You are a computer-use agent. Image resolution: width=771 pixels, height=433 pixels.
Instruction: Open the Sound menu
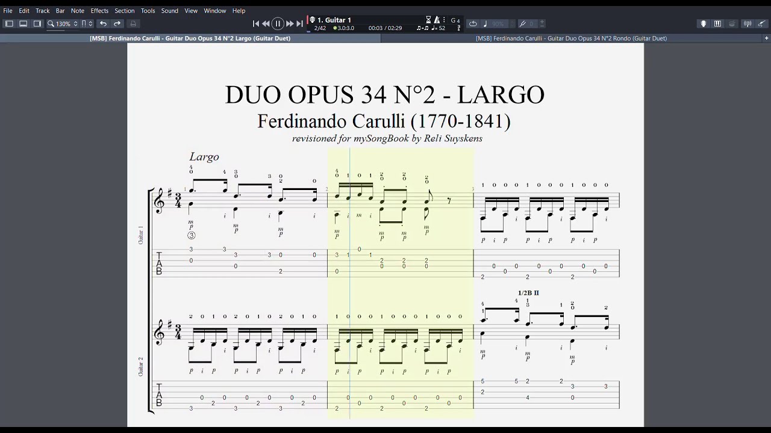pos(170,11)
